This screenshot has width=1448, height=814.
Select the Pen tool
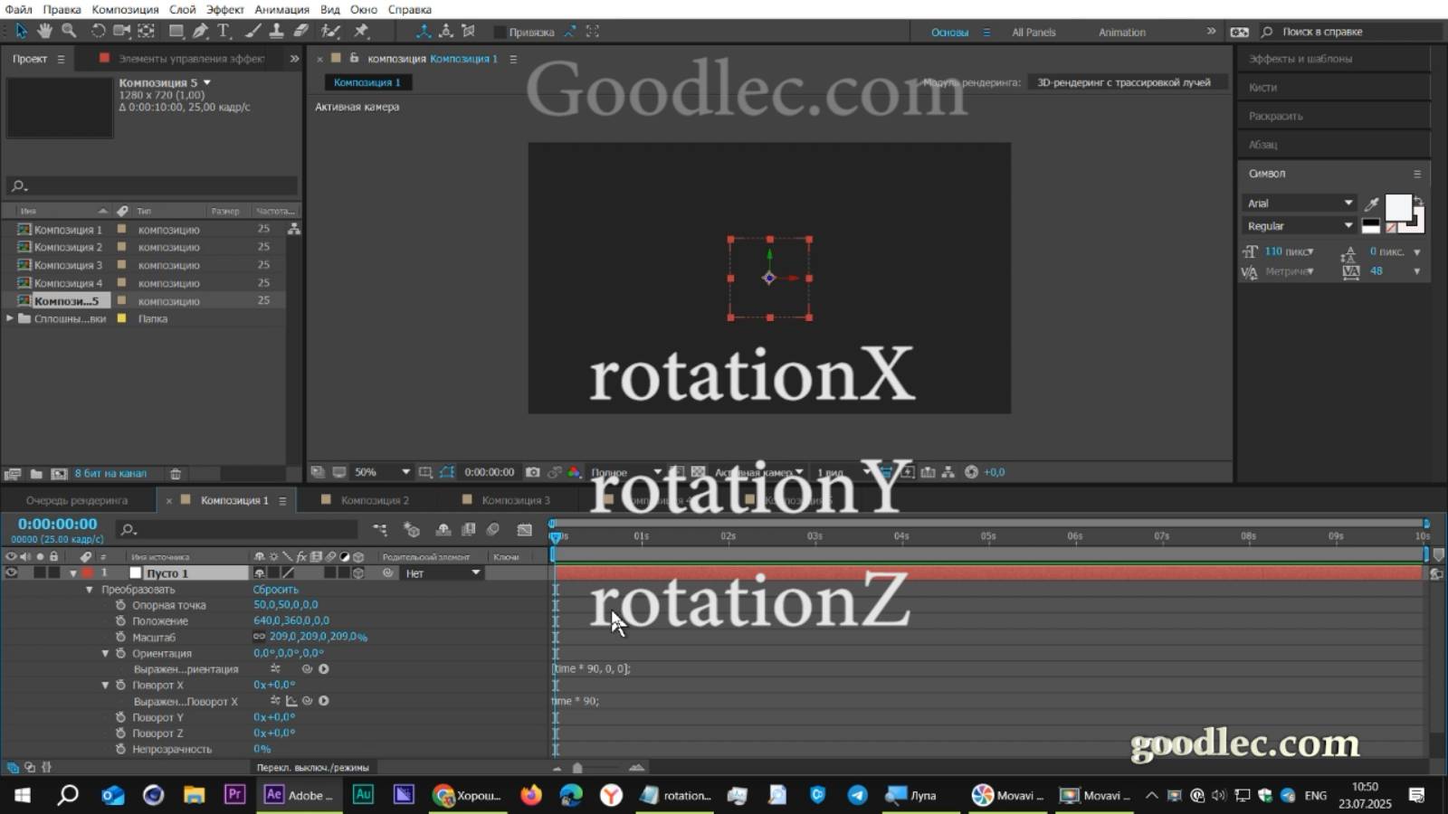(200, 31)
